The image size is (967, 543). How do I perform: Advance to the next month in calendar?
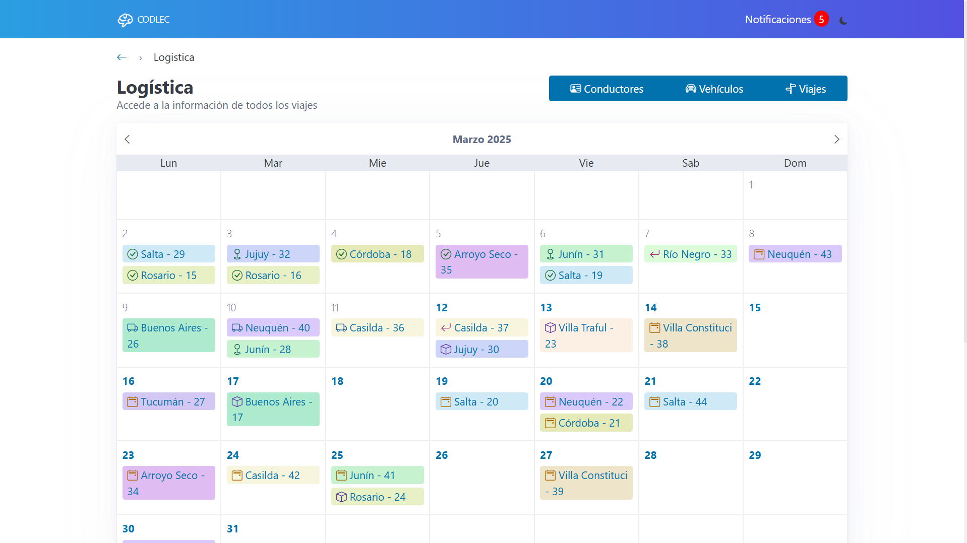pos(836,140)
